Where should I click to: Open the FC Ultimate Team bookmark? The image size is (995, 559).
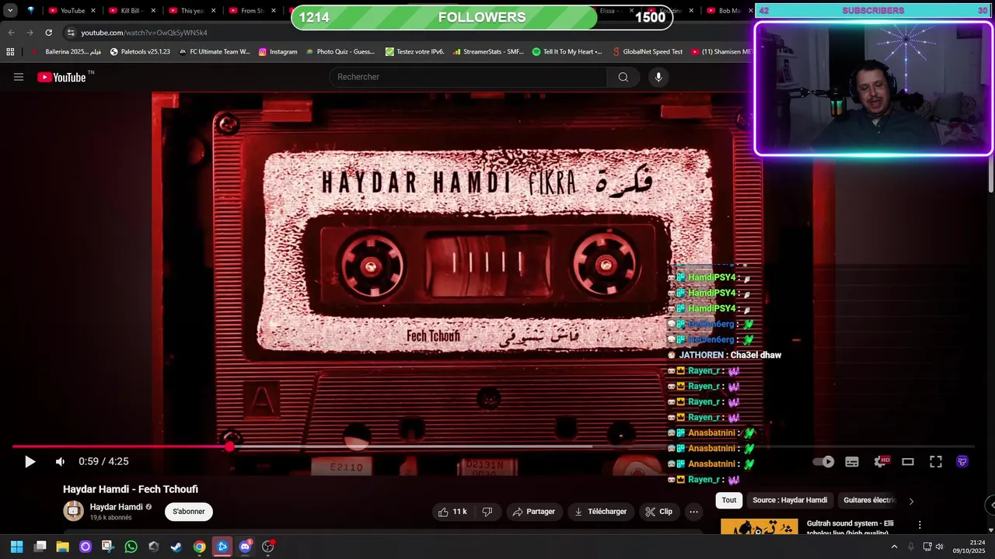215,52
